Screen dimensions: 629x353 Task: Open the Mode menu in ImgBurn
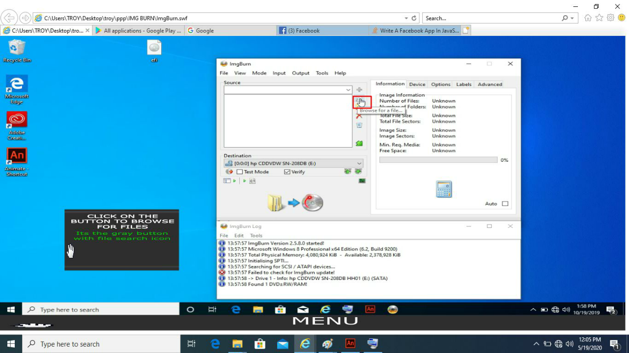[259, 73]
